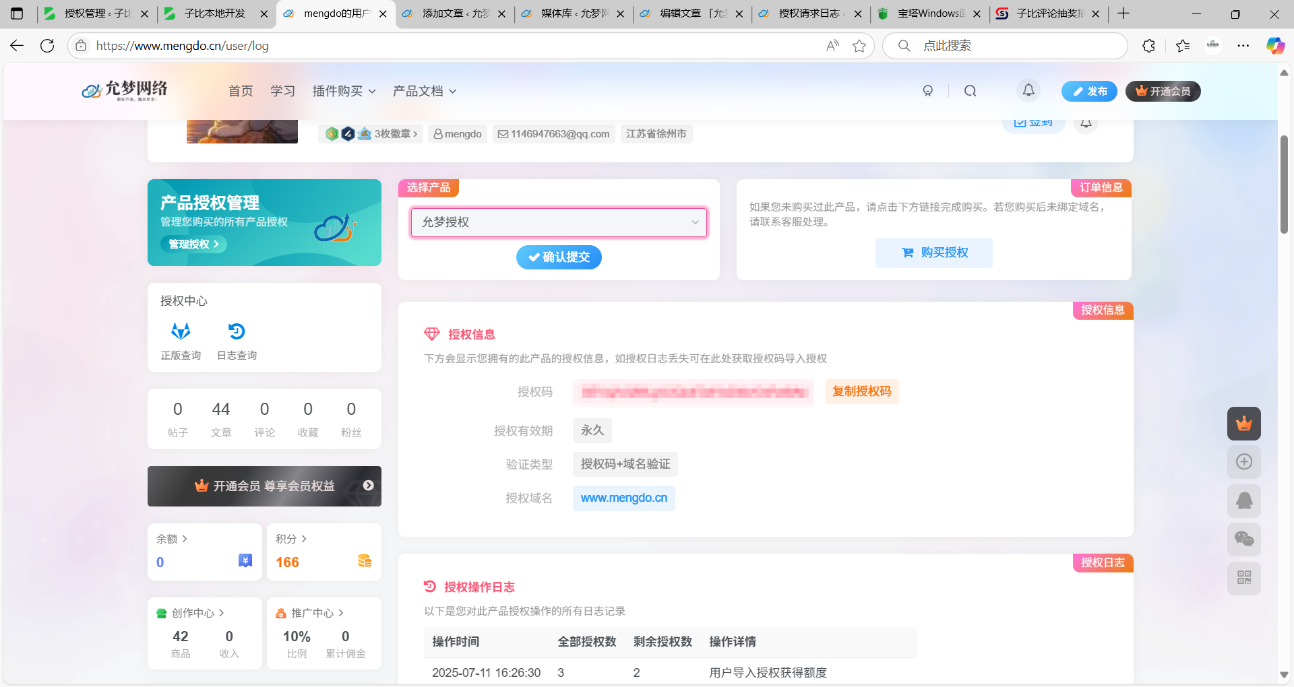Open 推广中心 section

tap(310, 613)
